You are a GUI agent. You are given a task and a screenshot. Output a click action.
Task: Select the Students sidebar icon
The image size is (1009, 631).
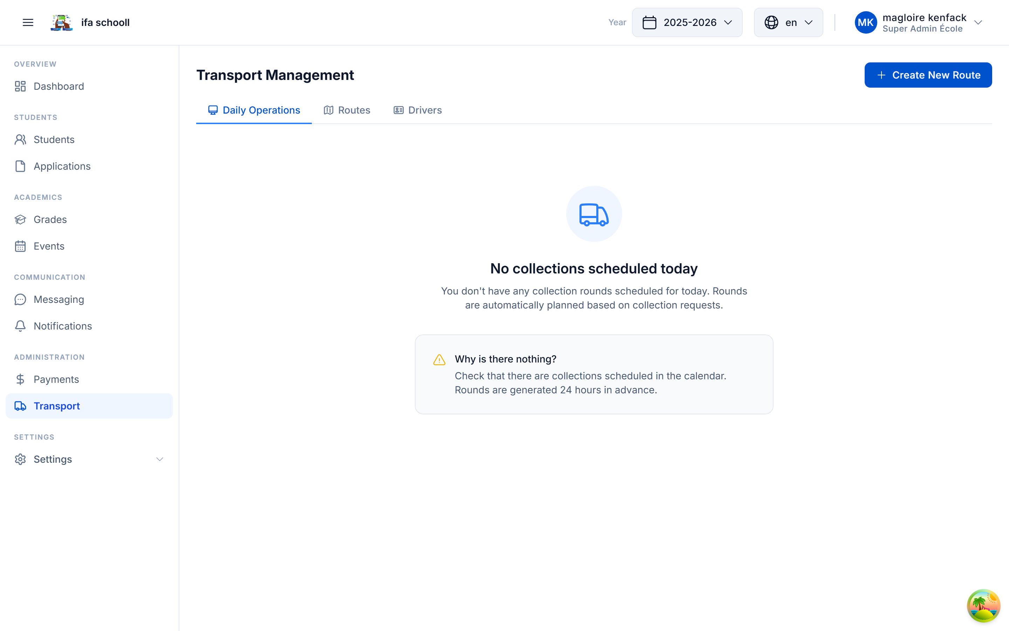(x=20, y=140)
